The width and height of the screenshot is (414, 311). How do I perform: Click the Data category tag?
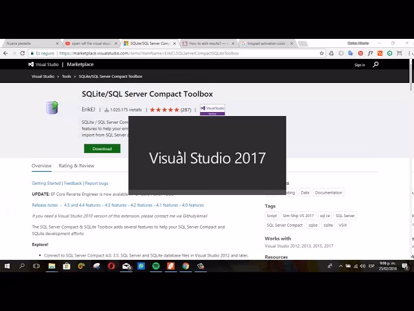(305, 193)
